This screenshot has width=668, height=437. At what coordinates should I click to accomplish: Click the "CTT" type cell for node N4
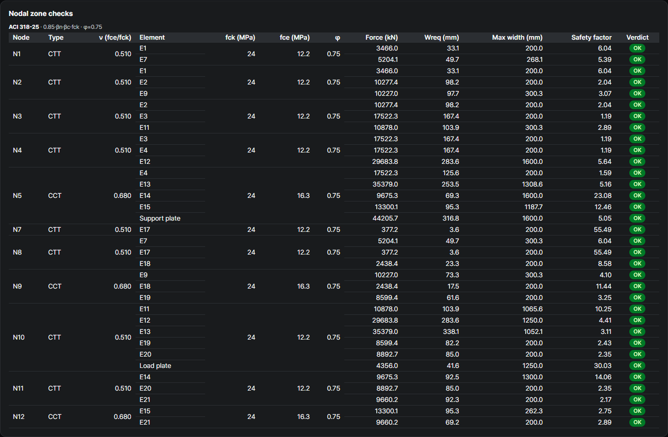(55, 150)
